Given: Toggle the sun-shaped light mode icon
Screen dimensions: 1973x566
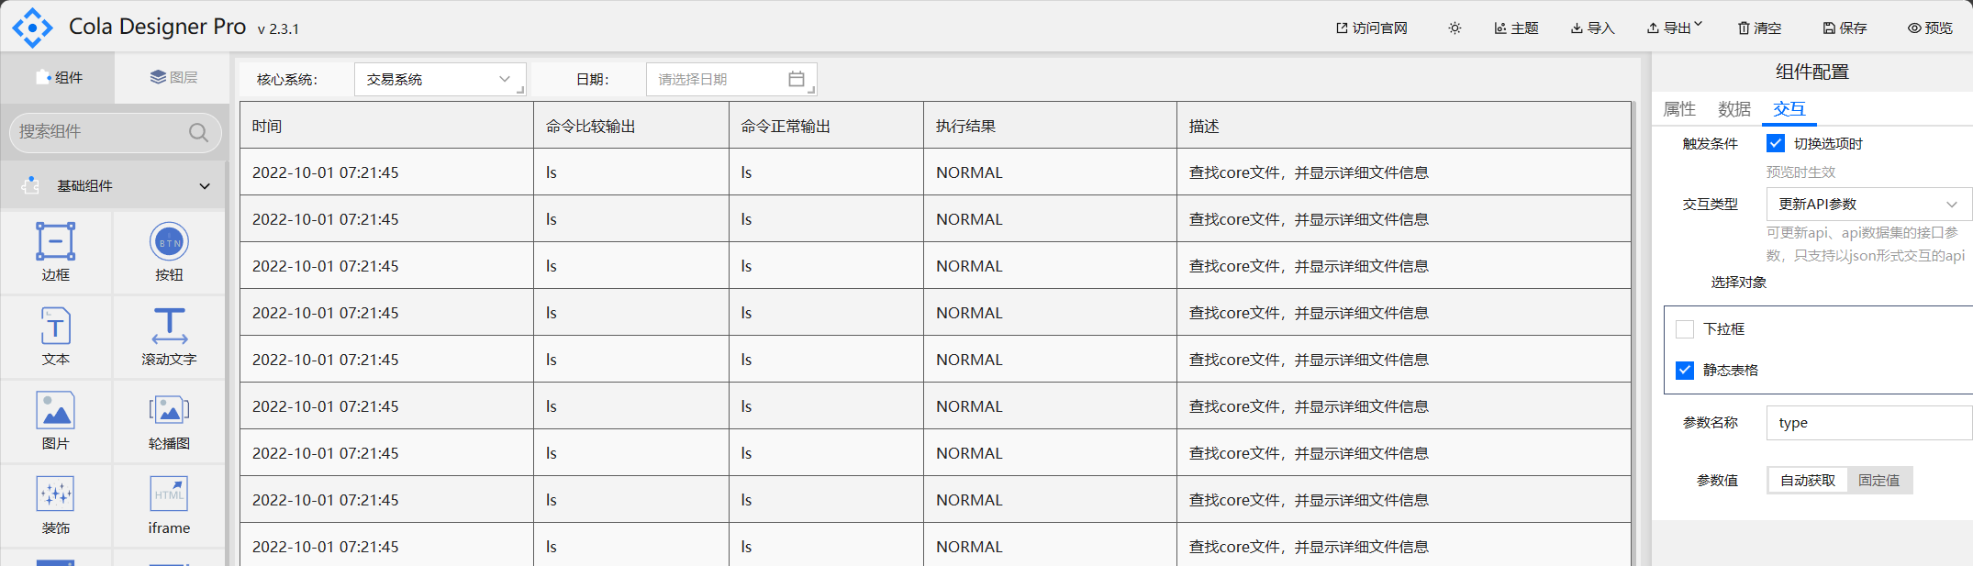Looking at the screenshot, I should 1455,28.
